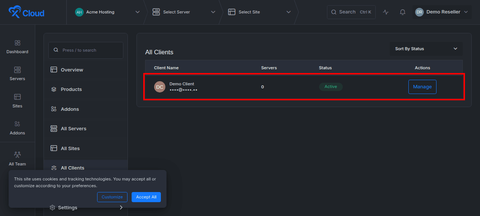Click the DC client avatar
This screenshot has width=480, height=216.
(160, 87)
